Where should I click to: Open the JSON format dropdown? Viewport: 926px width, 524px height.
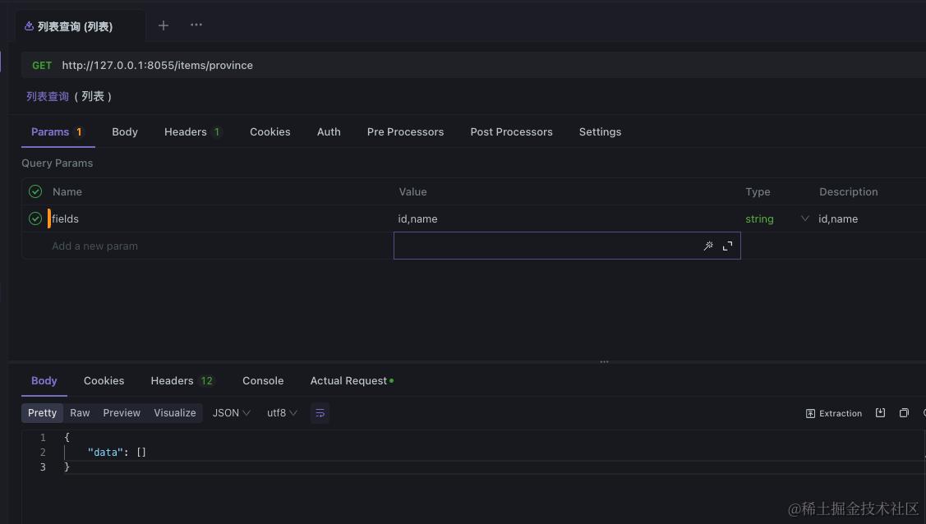[x=231, y=413]
